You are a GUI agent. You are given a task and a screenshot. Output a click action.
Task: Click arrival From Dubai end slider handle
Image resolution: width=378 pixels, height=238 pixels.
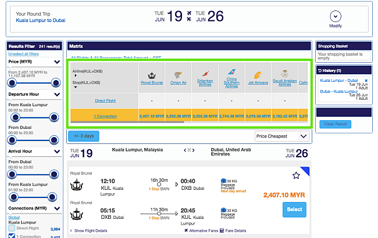click(54, 174)
